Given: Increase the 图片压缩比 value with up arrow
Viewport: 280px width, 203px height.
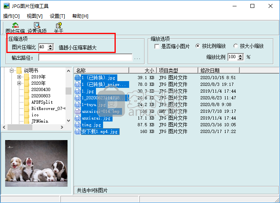Looking at the screenshot, I should click(x=51, y=46).
